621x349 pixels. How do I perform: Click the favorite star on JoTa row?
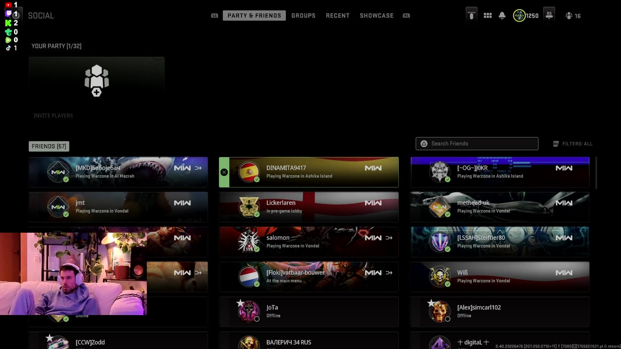[240, 303]
